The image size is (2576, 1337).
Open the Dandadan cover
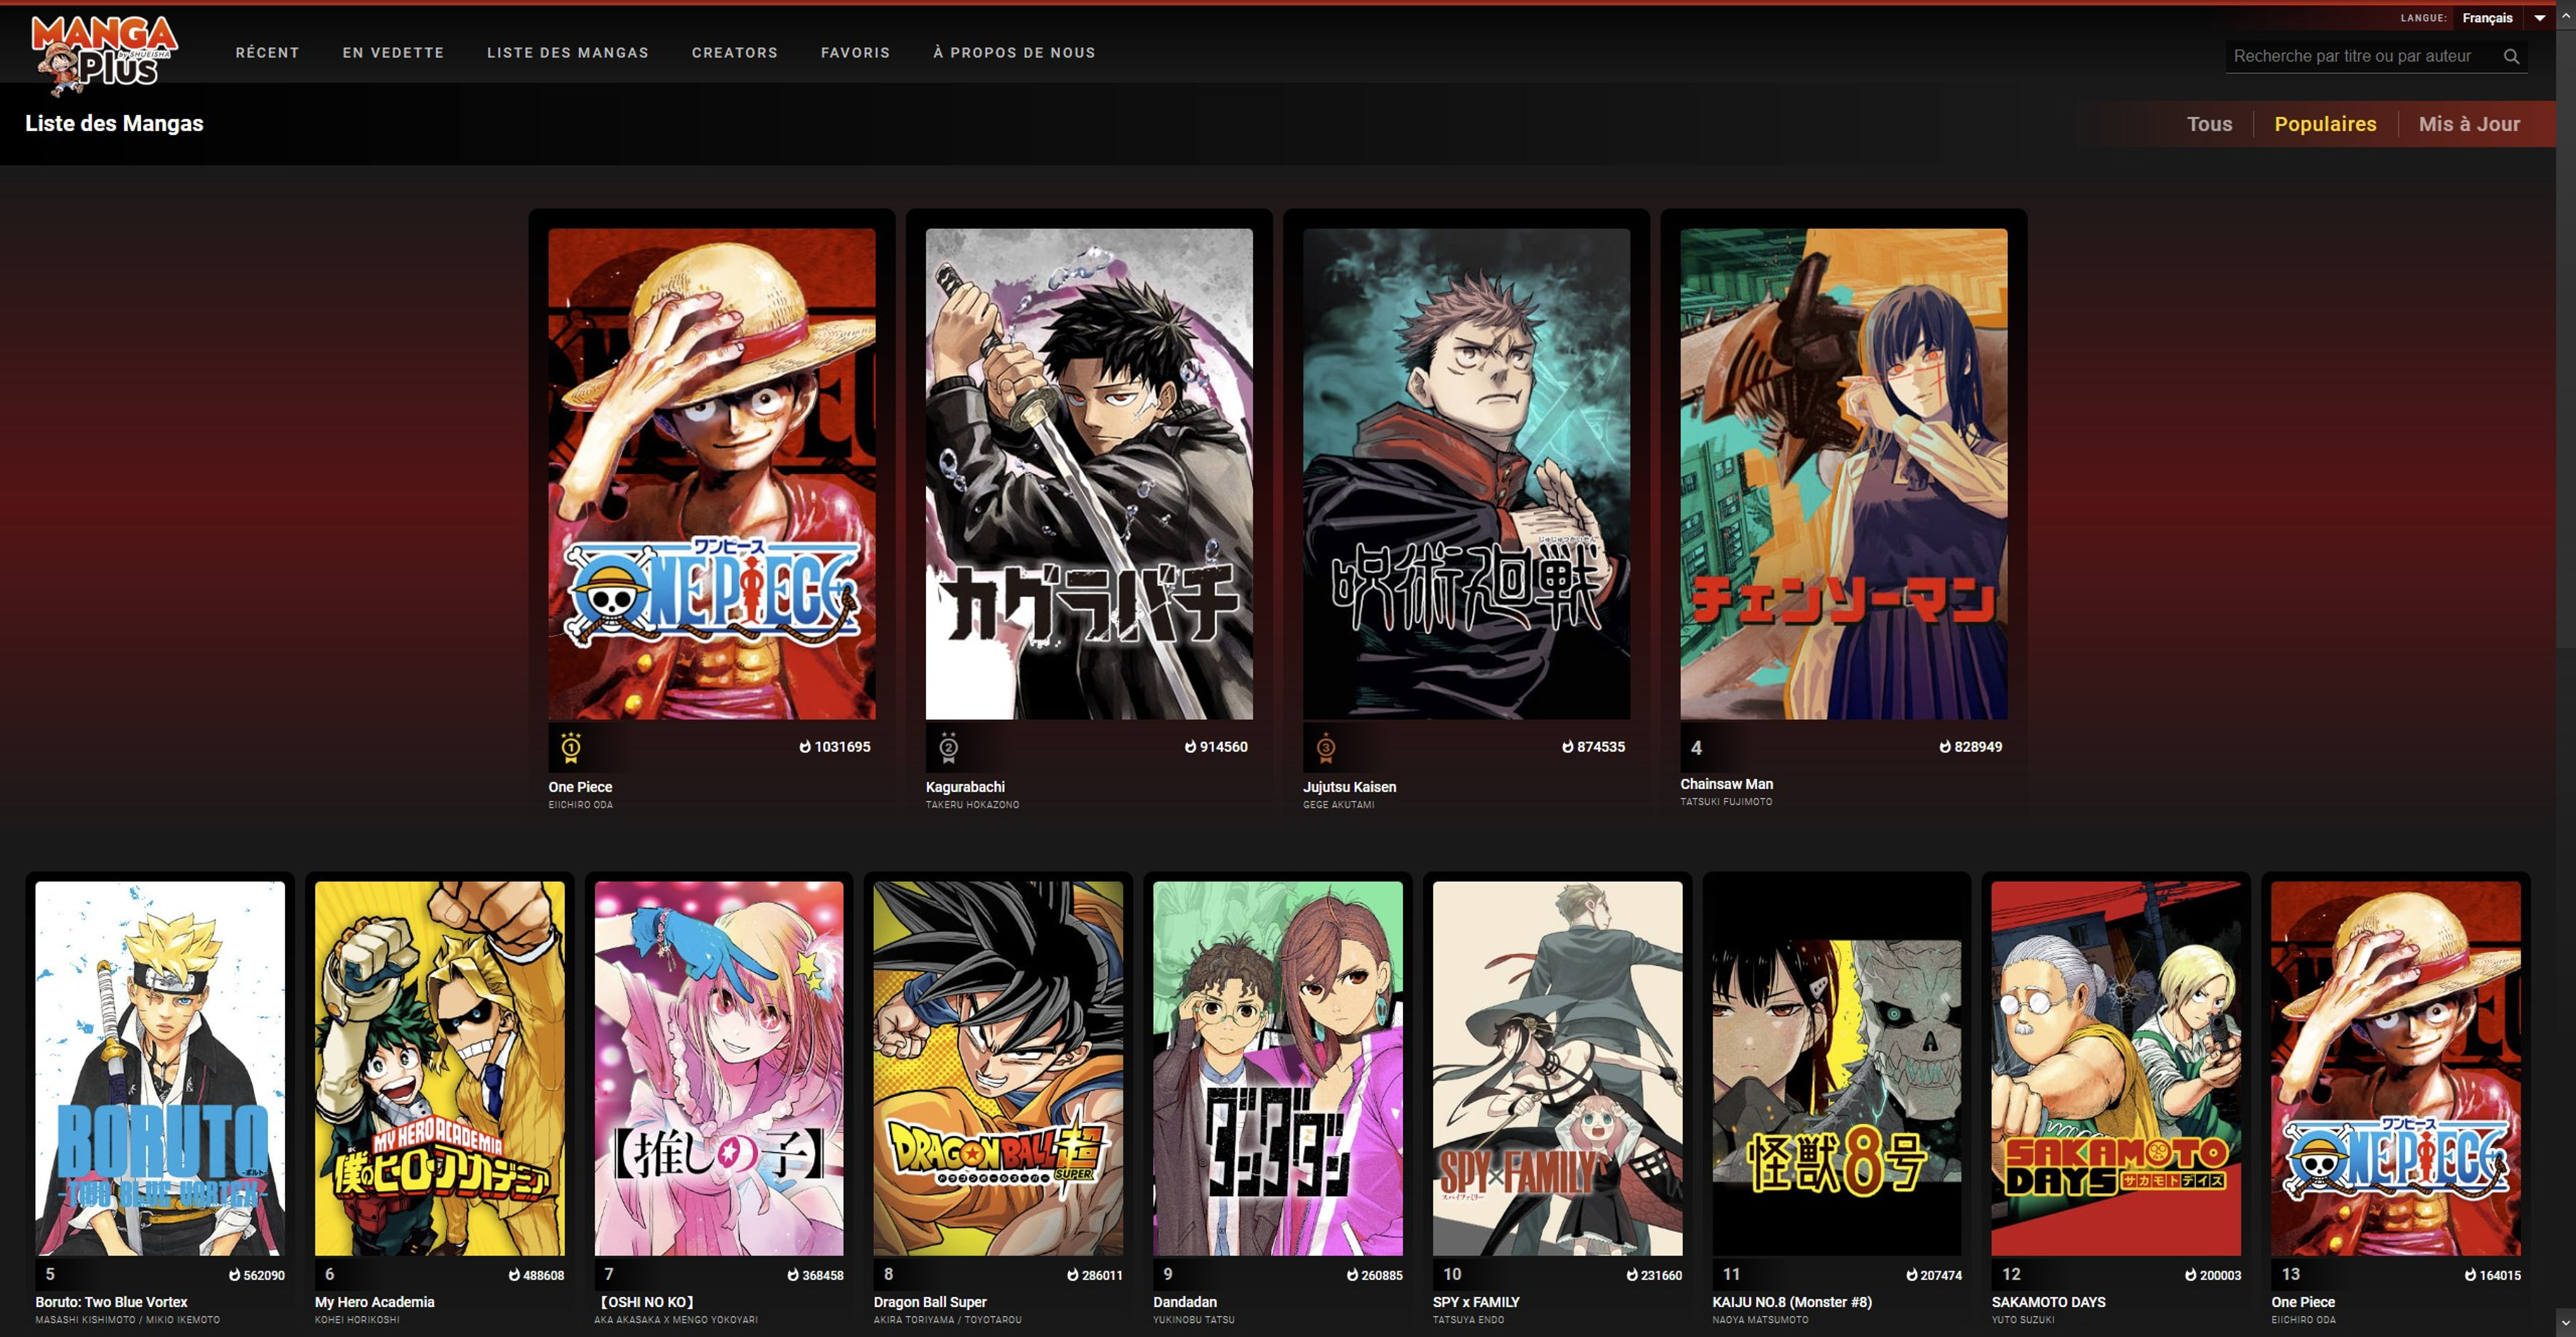1278,1068
